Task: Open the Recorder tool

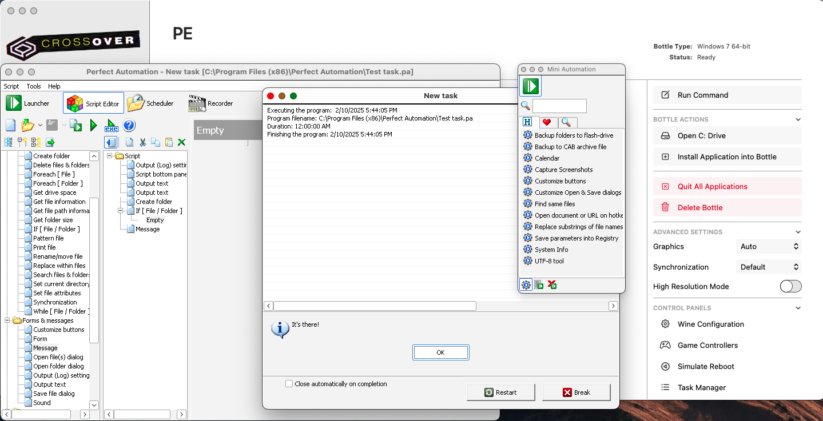Action: click(x=210, y=103)
